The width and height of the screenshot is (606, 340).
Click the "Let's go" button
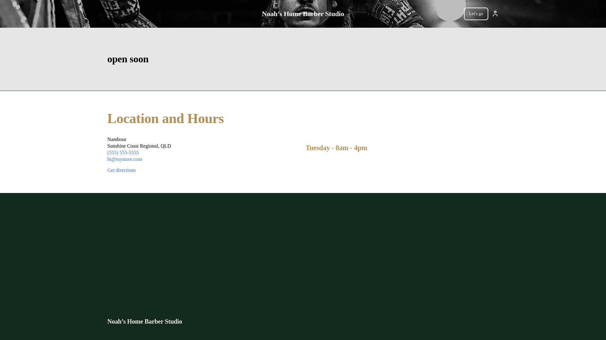click(476, 14)
